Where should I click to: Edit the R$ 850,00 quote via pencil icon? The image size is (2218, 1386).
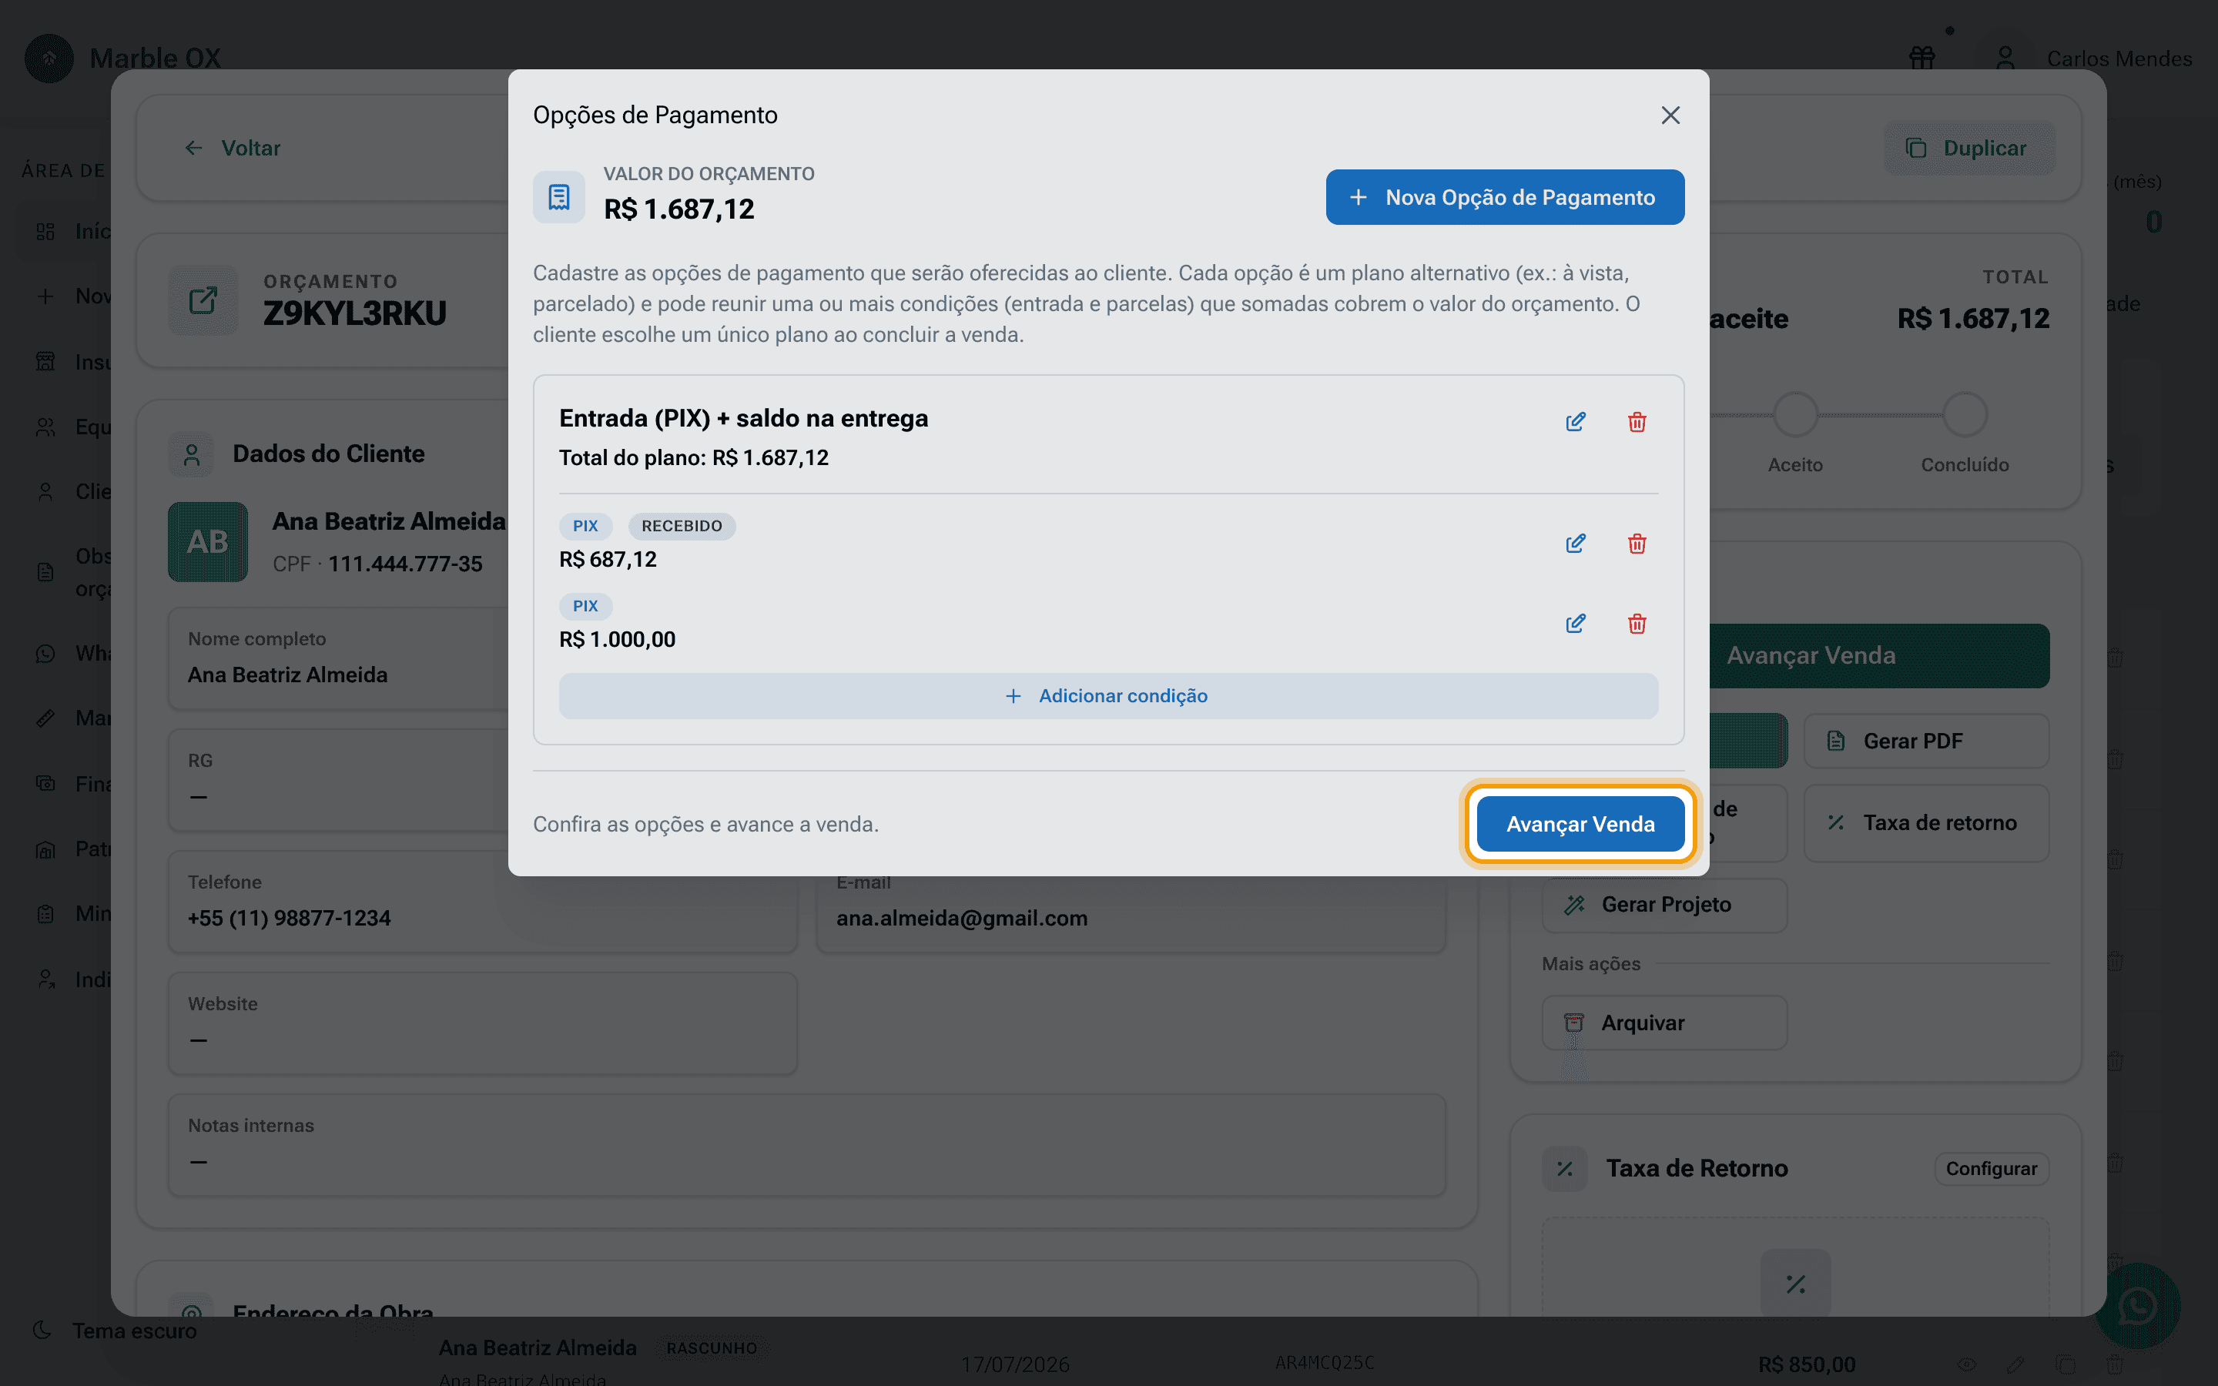point(2015,1365)
